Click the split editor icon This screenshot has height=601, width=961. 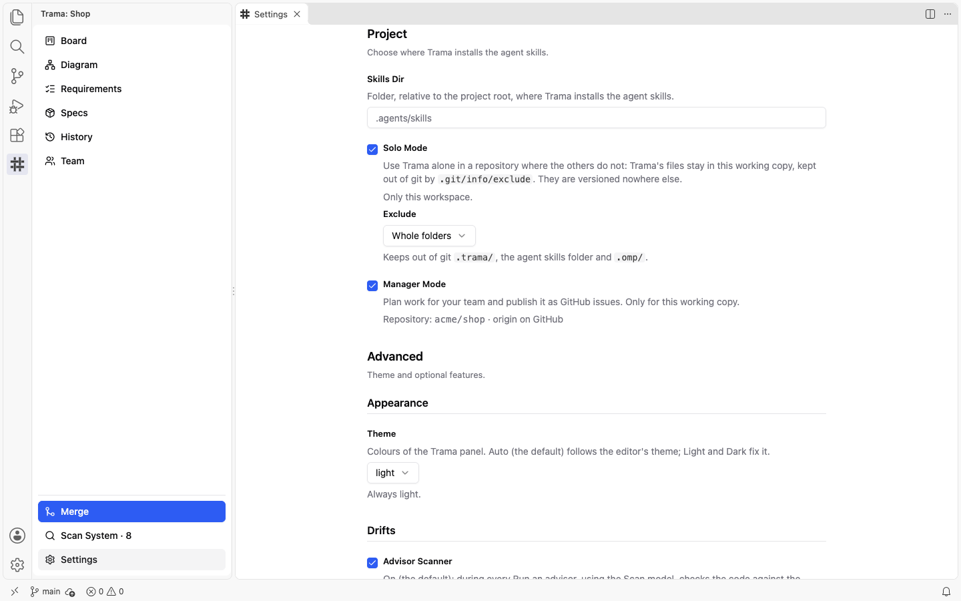[x=930, y=14]
